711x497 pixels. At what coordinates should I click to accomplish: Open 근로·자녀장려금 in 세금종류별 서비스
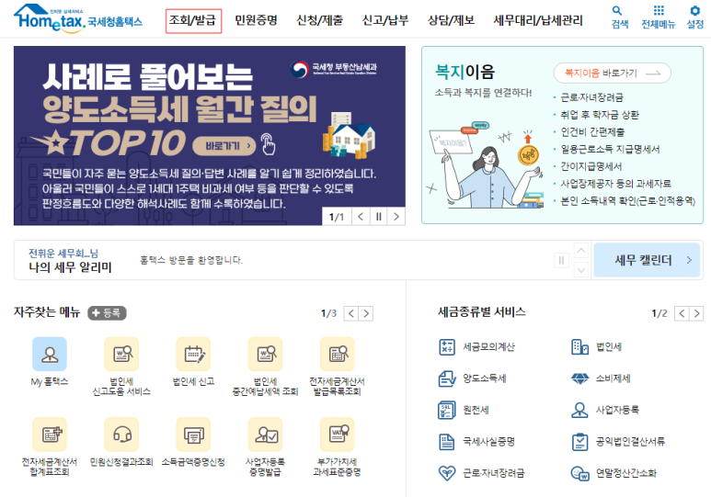(x=481, y=473)
